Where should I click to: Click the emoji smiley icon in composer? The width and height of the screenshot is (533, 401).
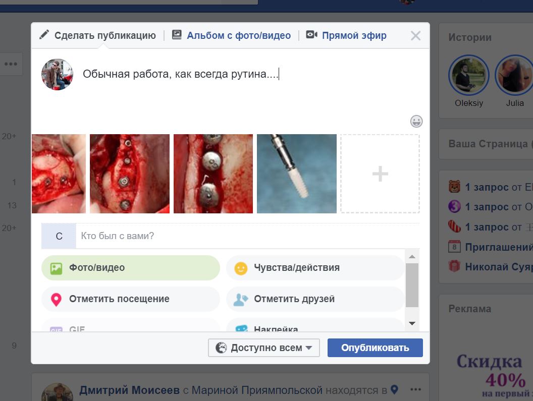(416, 121)
